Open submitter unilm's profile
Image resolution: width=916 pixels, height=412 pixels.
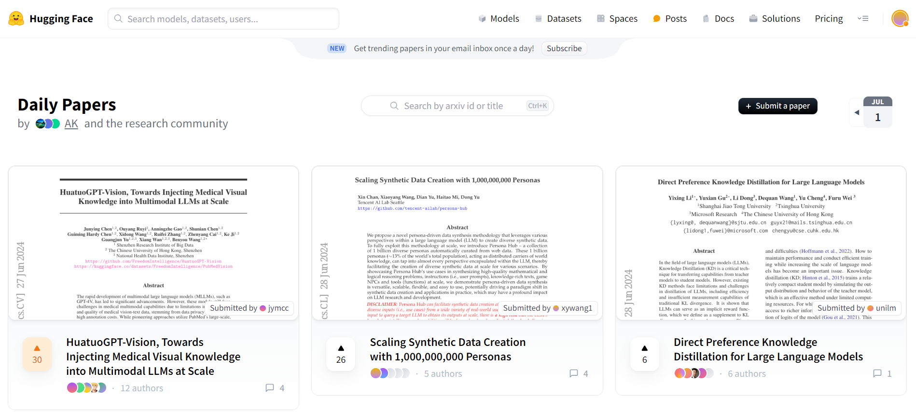pyautogui.click(x=881, y=308)
